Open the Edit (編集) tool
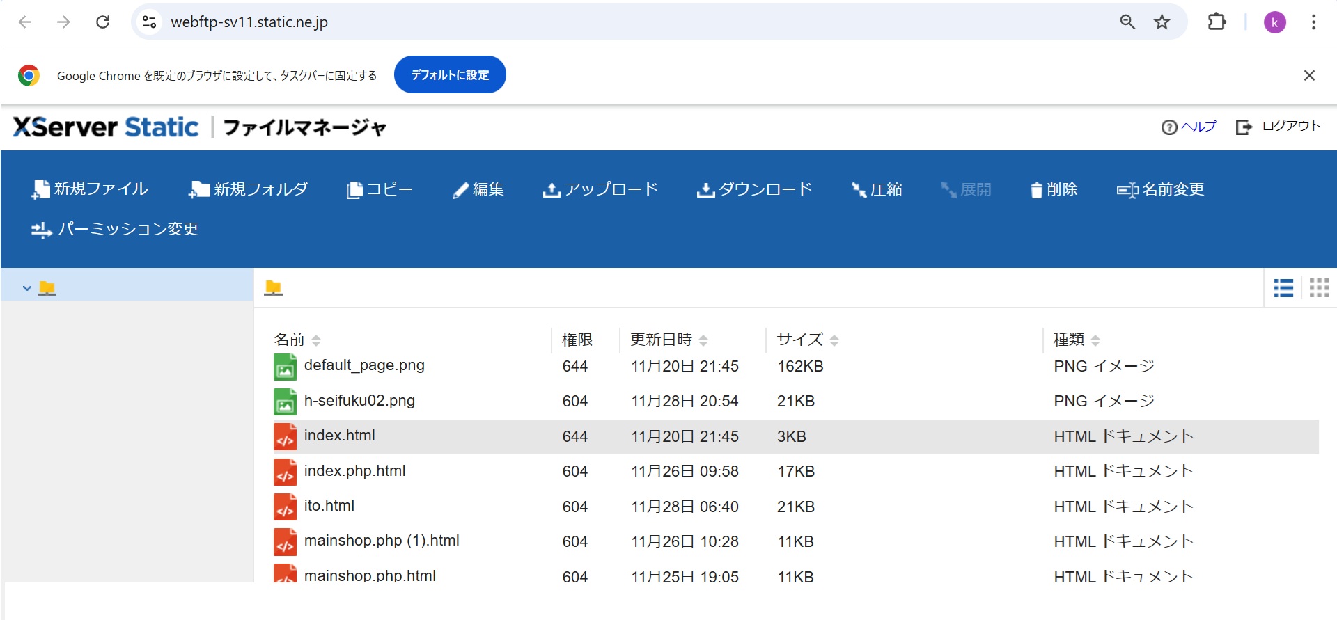 point(478,189)
